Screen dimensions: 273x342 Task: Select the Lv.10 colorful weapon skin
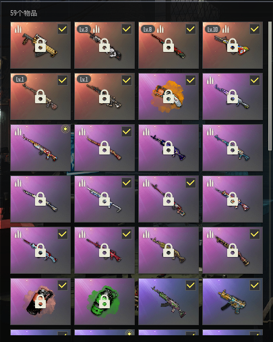point(233,45)
